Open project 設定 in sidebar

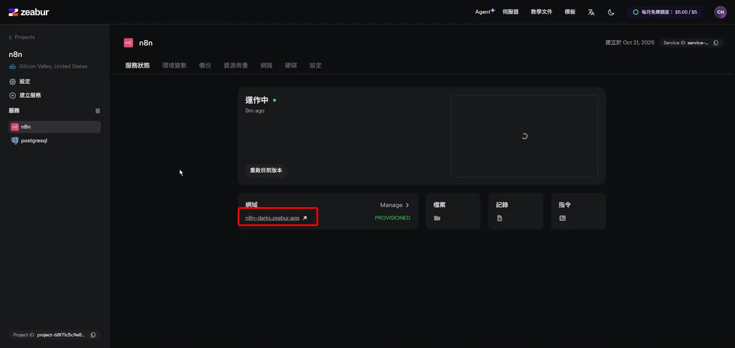20,82
